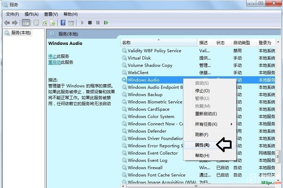This screenshot has height=188, width=283.
Task: Select the Volume Shadow Copy service
Action: [198, 65]
